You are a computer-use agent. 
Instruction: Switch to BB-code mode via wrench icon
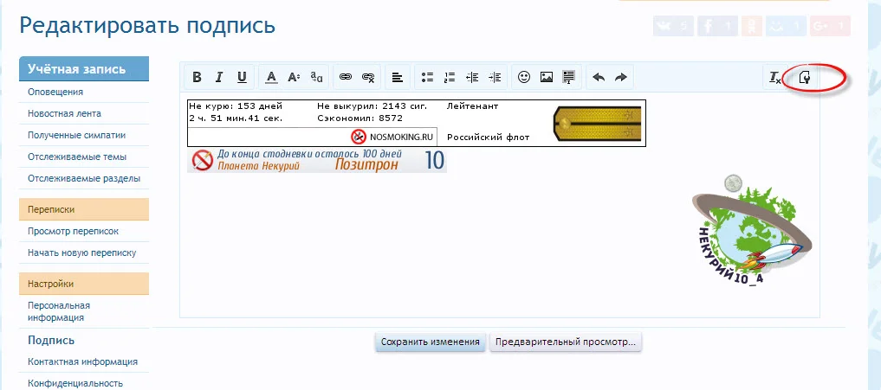coord(805,78)
